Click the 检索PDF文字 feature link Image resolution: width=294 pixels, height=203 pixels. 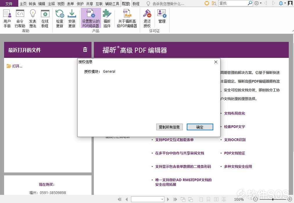tap(234, 127)
